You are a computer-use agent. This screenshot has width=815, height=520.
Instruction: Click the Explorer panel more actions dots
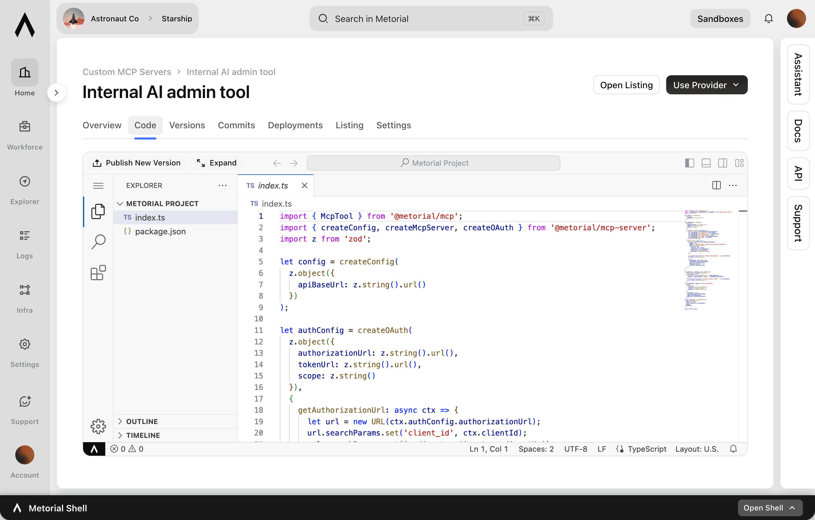[x=222, y=185]
